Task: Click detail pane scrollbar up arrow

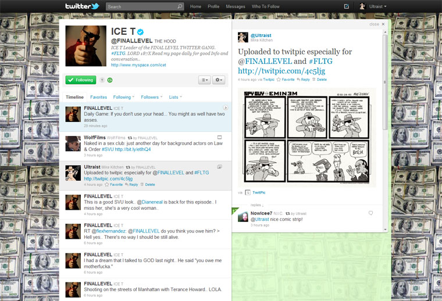Action: pos(385,33)
